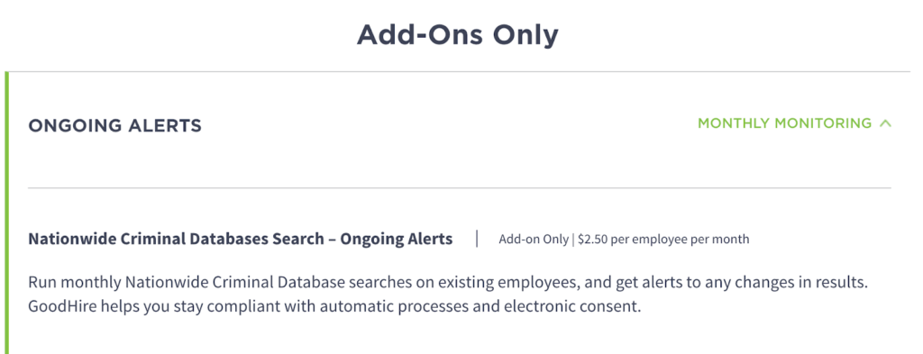Click the Add-Ons Only page heading

(457, 35)
